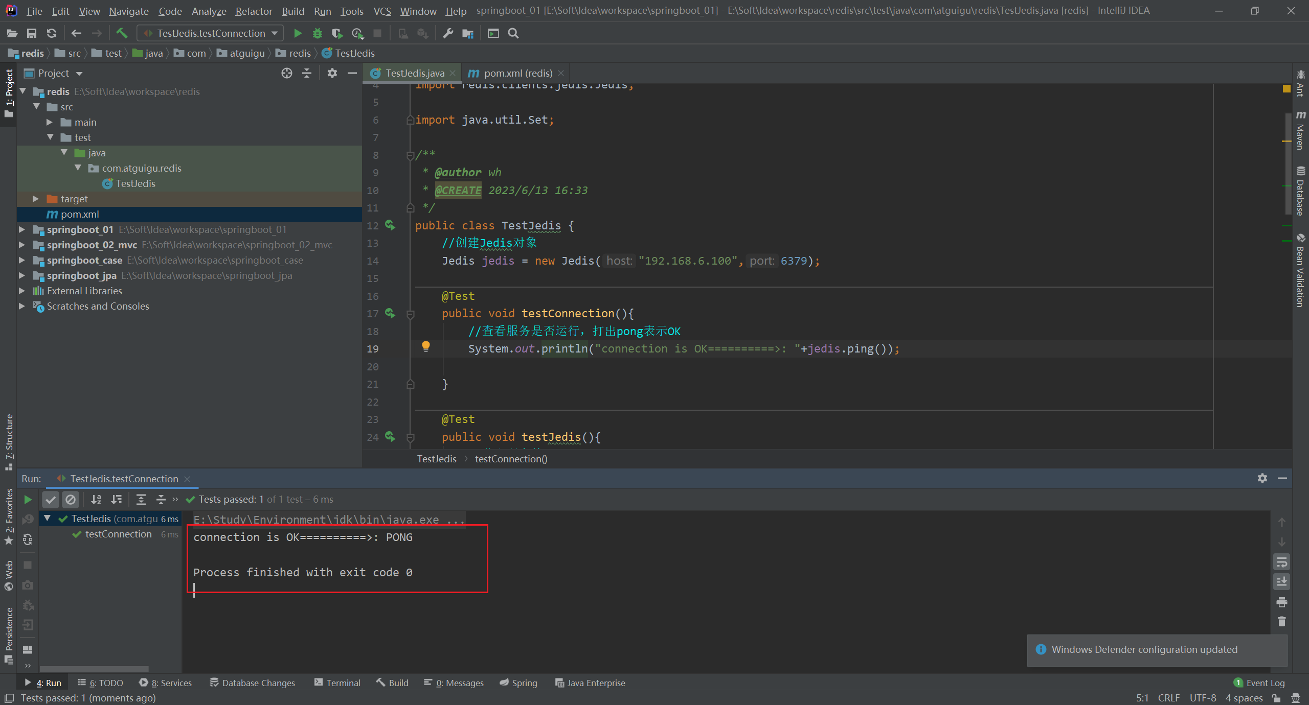The image size is (1309, 705).
Task: Build project with hammer icon
Action: (122, 33)
